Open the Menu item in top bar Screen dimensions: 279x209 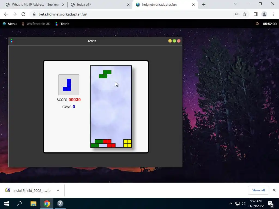(10, 24)
